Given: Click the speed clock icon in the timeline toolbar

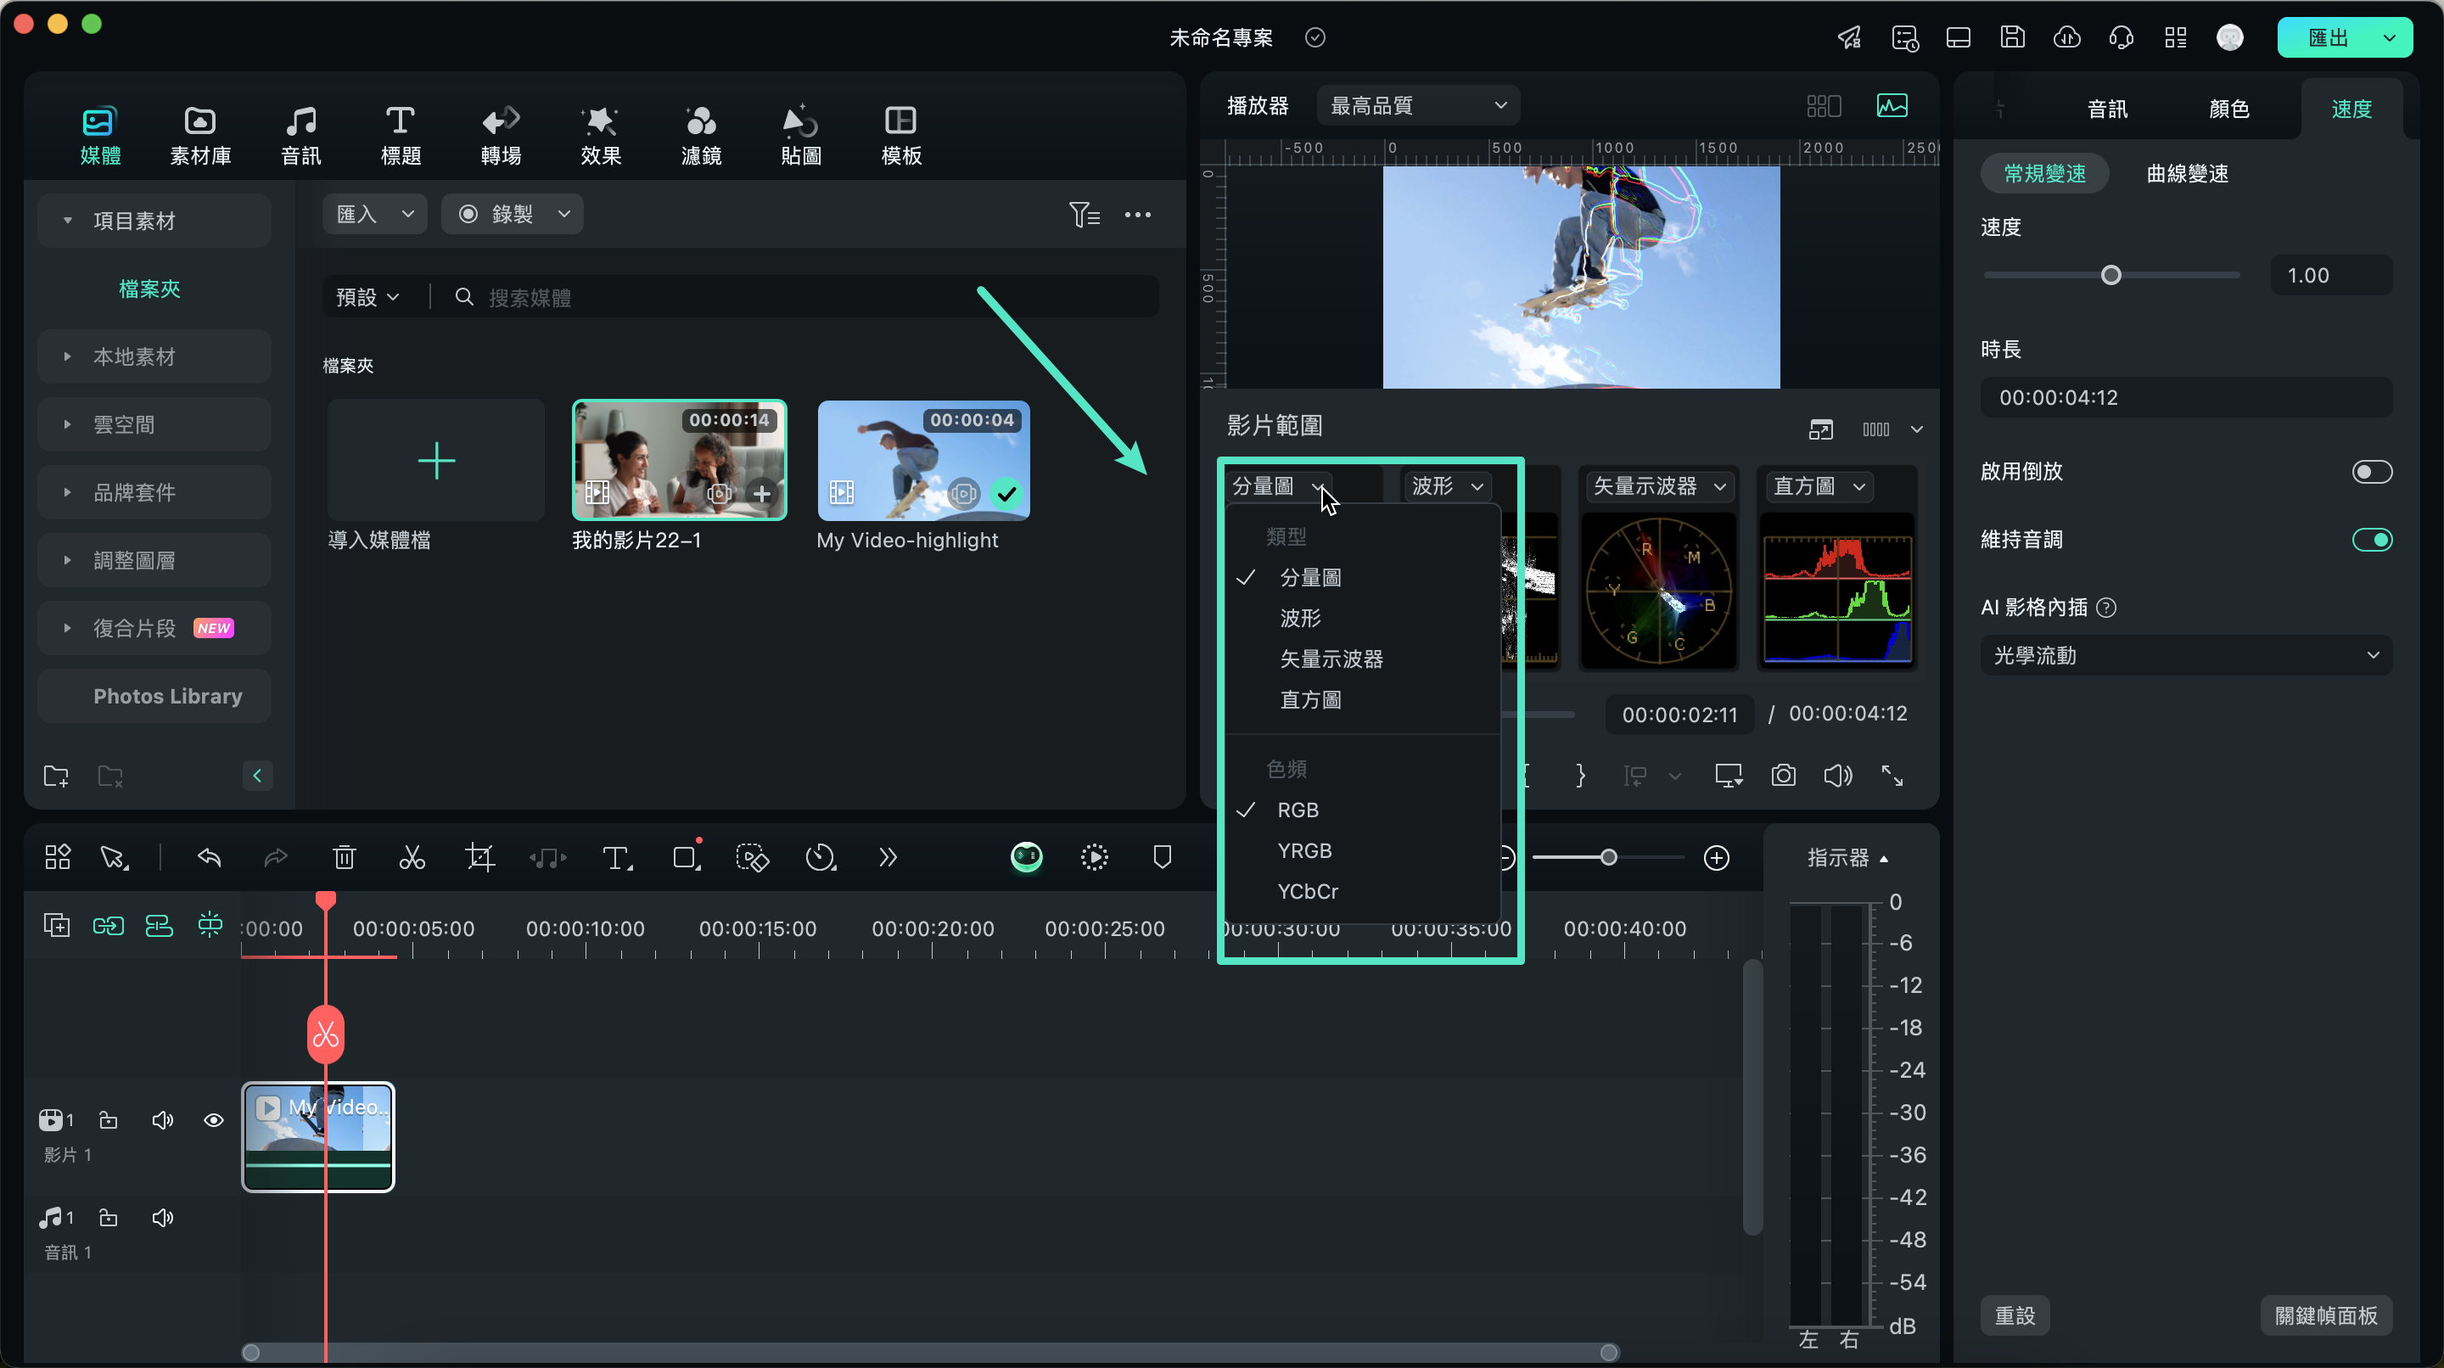Looking at the screenshot, I should [x=821, y=858].
